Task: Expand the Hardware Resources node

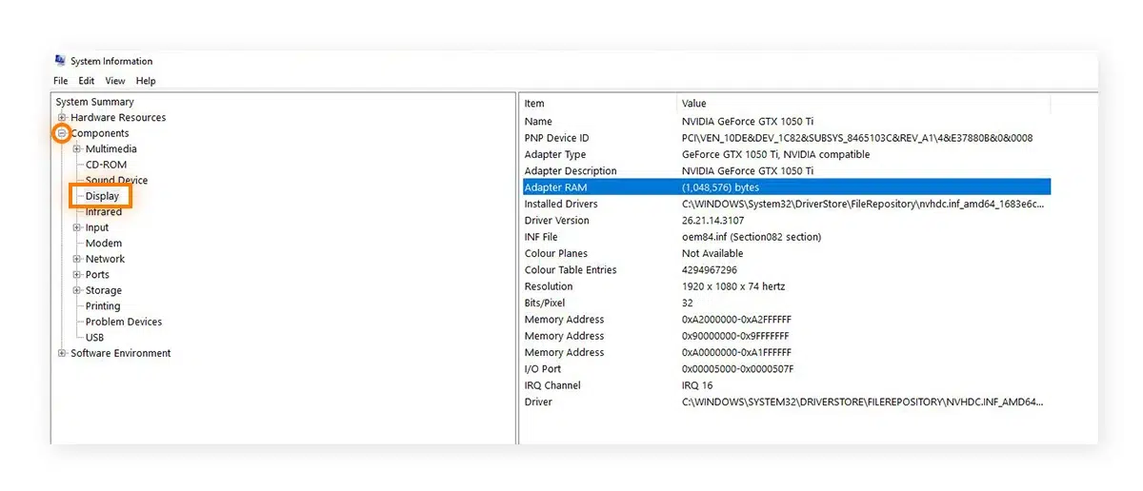Action: tap(63, 118)
